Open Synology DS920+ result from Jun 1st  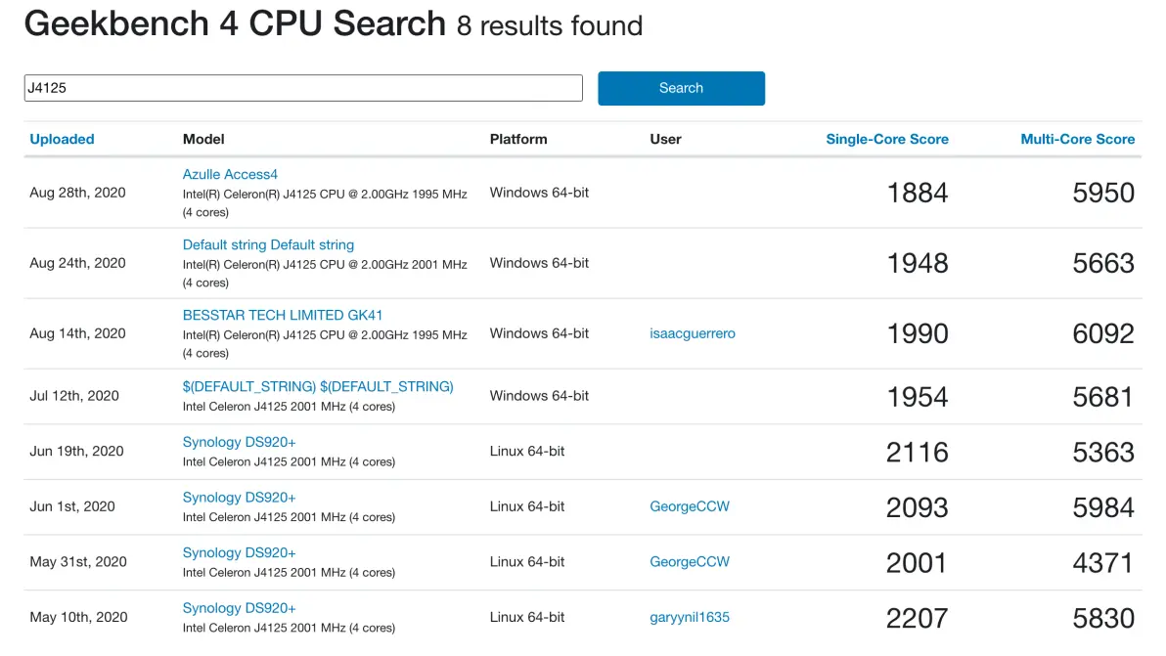240,497
